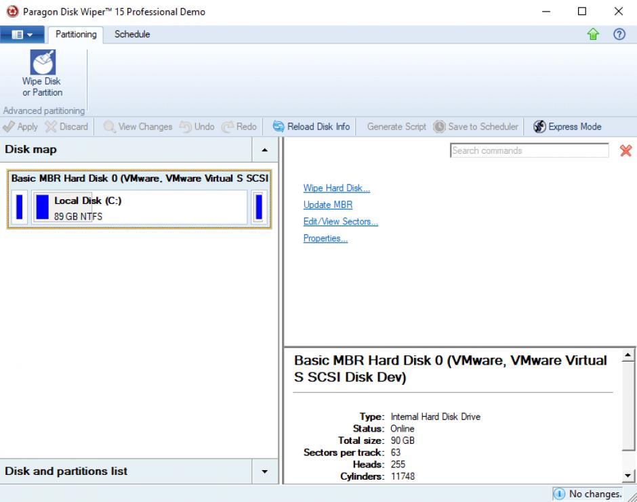Screen dimensions: 637x502
Task: Expand the Disk and partitions list panel
Action: pyautogui.click(x=264, y=472)
